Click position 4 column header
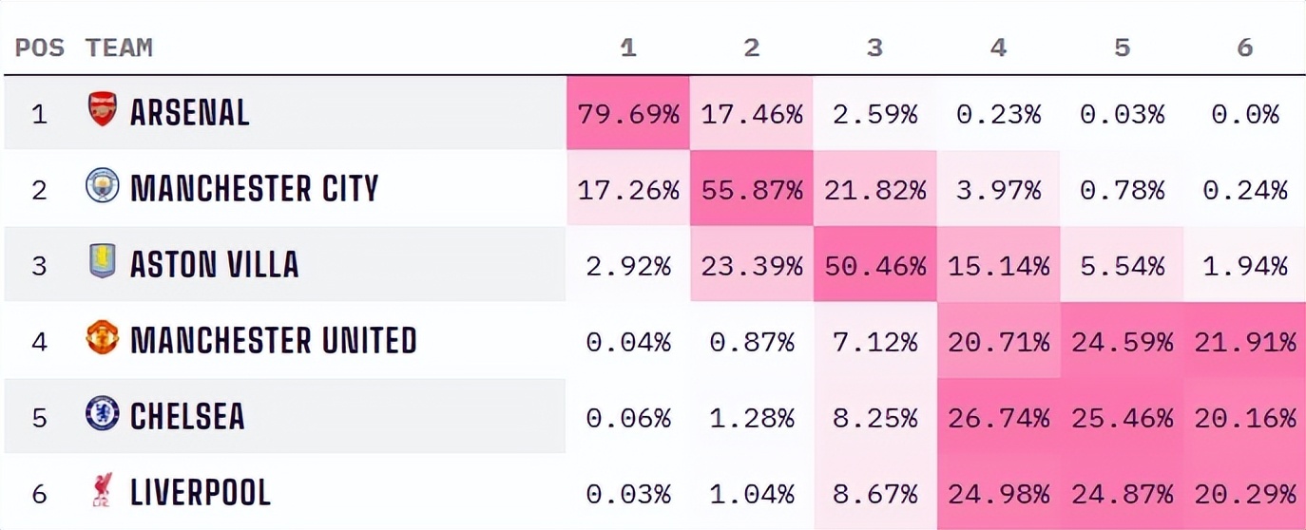The width and height of the screenshot is (1306, 530). (x=998, y=47)
